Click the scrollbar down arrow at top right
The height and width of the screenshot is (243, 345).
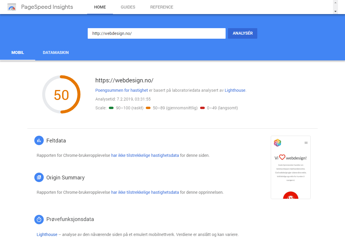pyautogui.click(x=336, y=11)
